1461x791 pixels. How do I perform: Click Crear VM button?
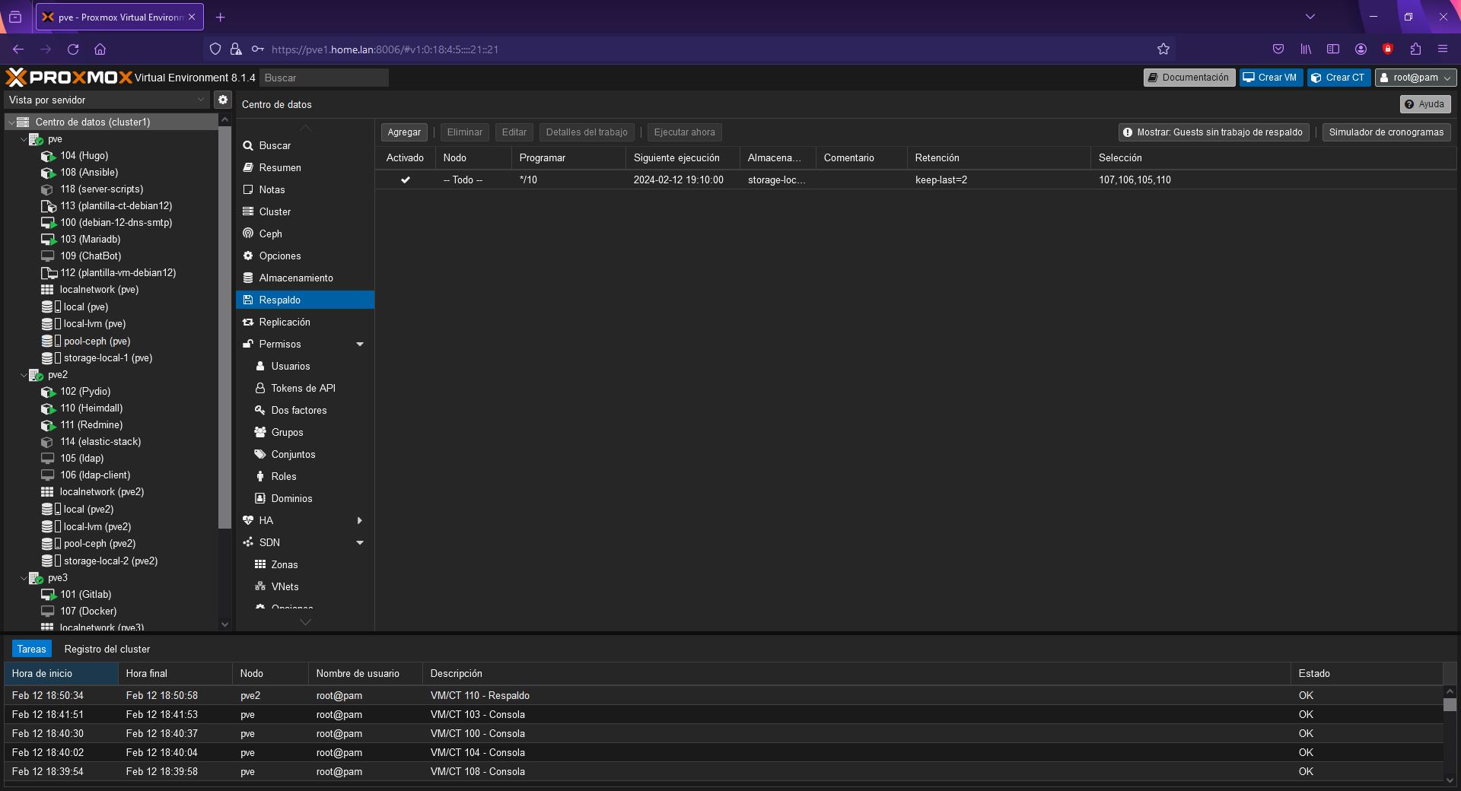pyautogui.click(x=1271, y=78)
